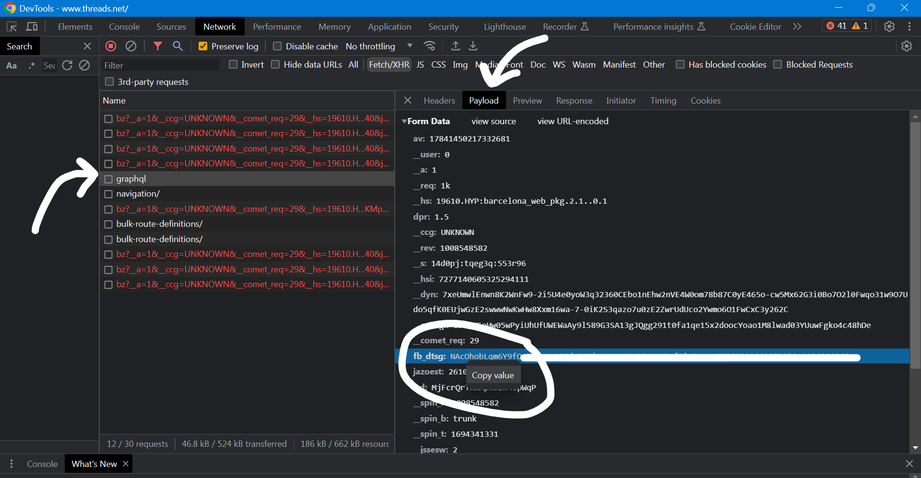Close the request details pane
This screenshot has height=478, width=921.
point(408,100)
